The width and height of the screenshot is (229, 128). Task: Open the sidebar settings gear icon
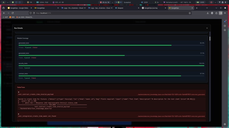coord(225,124)
